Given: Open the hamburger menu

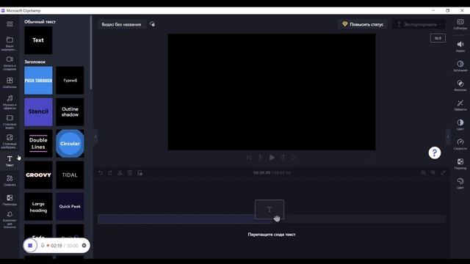Looking at the screenshot, I should [10, 24].
